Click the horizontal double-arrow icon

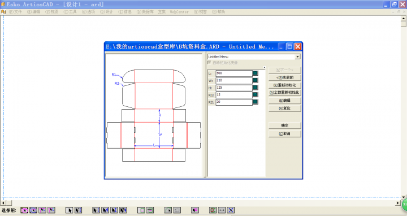coord(222,210)
